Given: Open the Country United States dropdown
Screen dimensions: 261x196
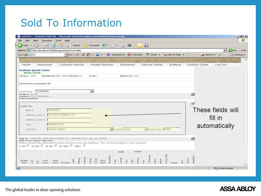Looking at the screenshot, I should [111, 129].
